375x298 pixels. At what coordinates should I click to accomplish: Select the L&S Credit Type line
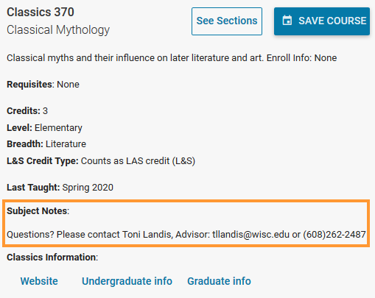[x=101, y=161]
